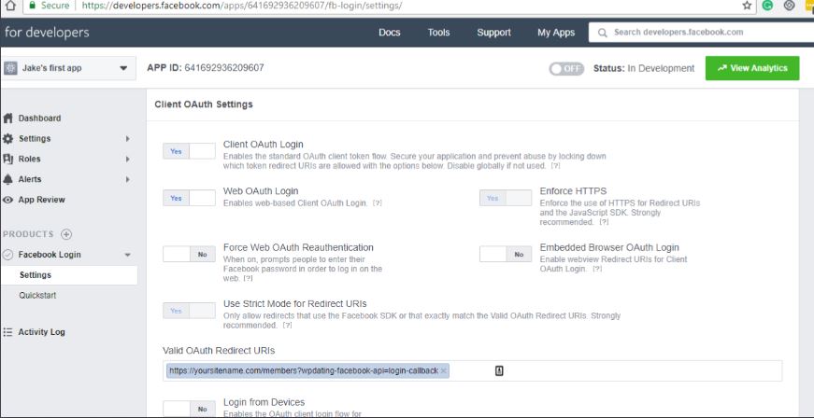Expand the Alerts submenu arrow
The image size is (814, 418).
127,179
